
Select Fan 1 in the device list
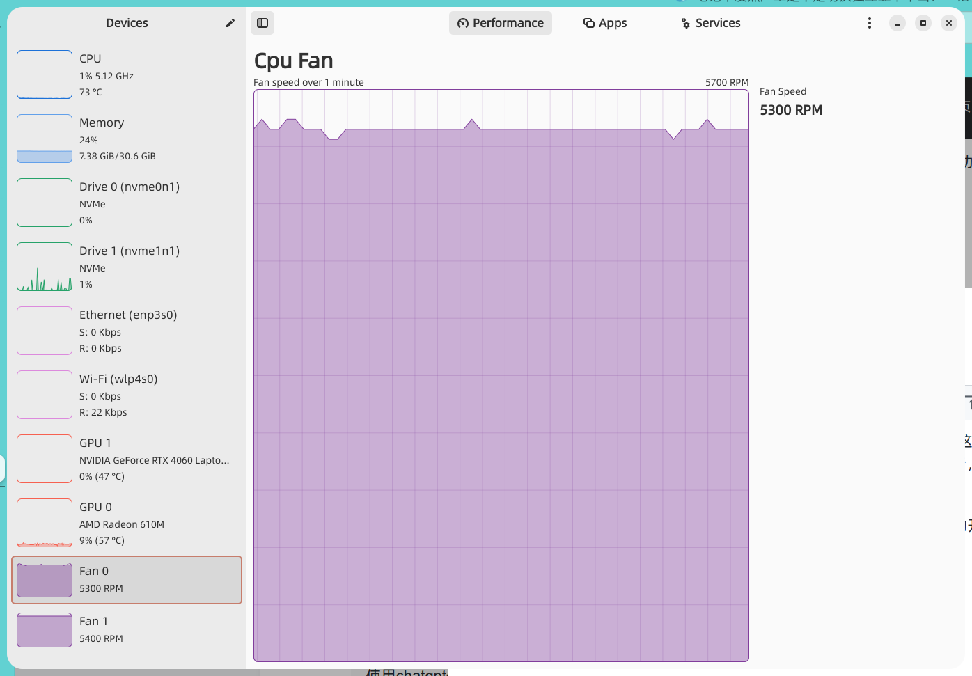(127, 630)
